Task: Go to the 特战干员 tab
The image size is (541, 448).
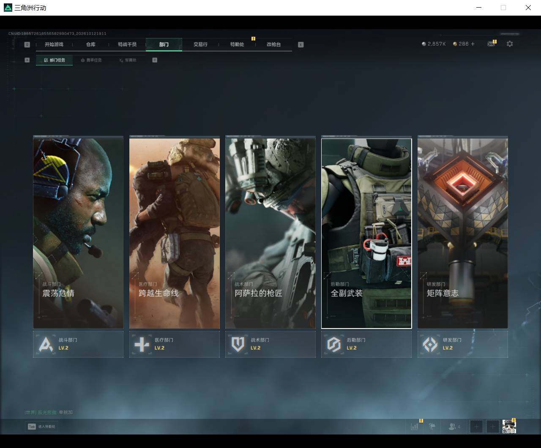Action: tap(127, 44)
